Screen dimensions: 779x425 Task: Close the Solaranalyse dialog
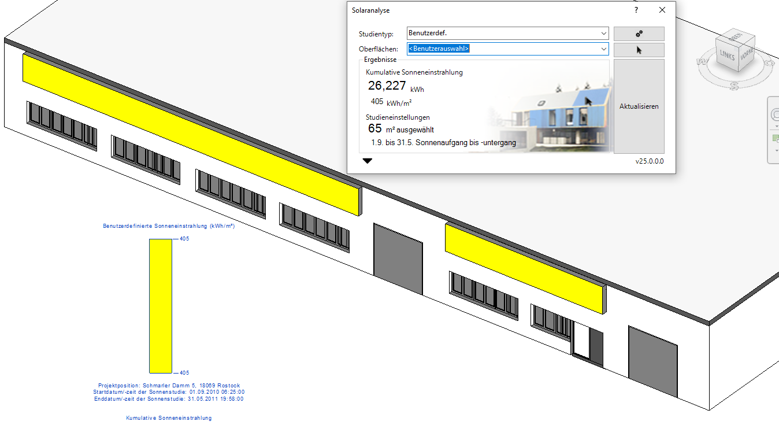pyautogui.click(x=662, y=10)
